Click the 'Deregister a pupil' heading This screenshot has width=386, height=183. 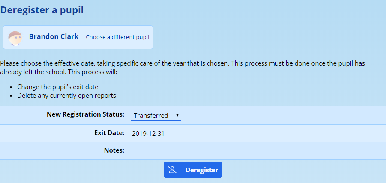(x=42, y=10)
